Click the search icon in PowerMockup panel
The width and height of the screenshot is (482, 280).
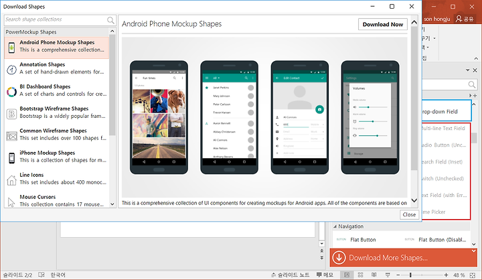472,84
